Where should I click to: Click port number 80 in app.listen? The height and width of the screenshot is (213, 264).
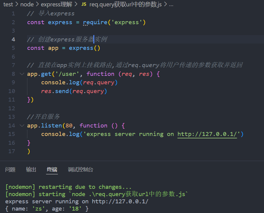[69, 126]
